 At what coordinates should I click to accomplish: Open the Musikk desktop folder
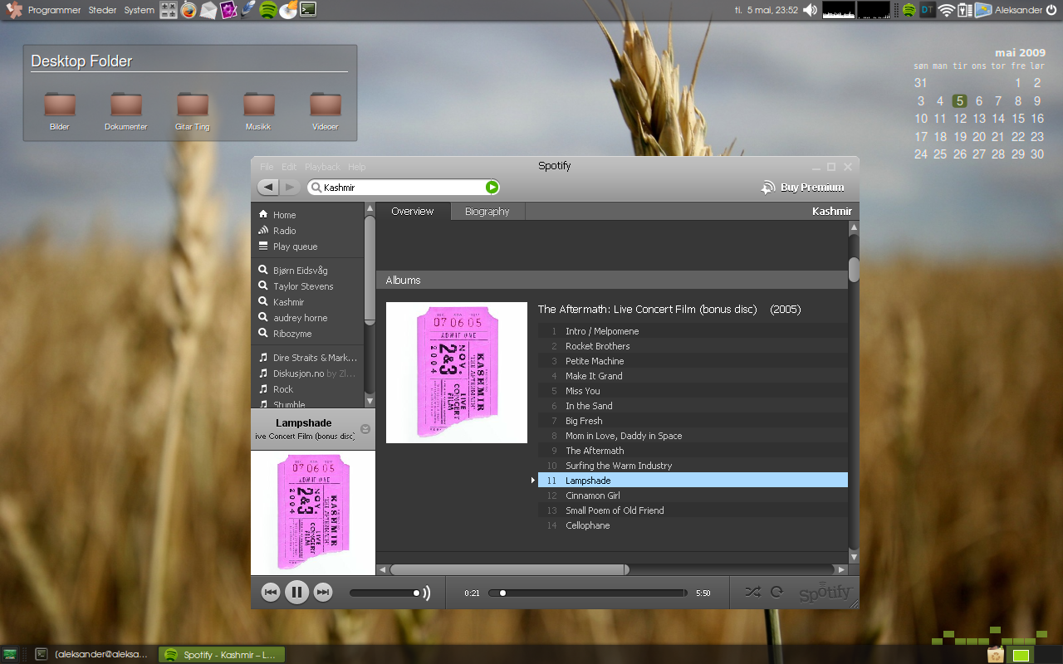point(258,111)
